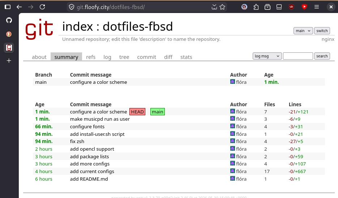Viewport: 338px width, 198px height.
Task: Expand the main branch dropdown
Action: [303, 31]
